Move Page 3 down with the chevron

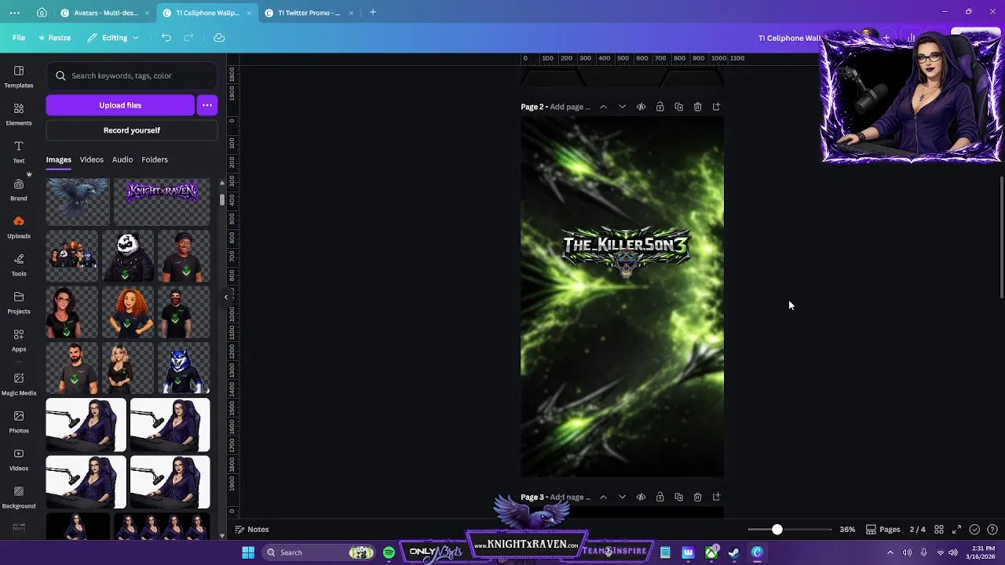622,497
